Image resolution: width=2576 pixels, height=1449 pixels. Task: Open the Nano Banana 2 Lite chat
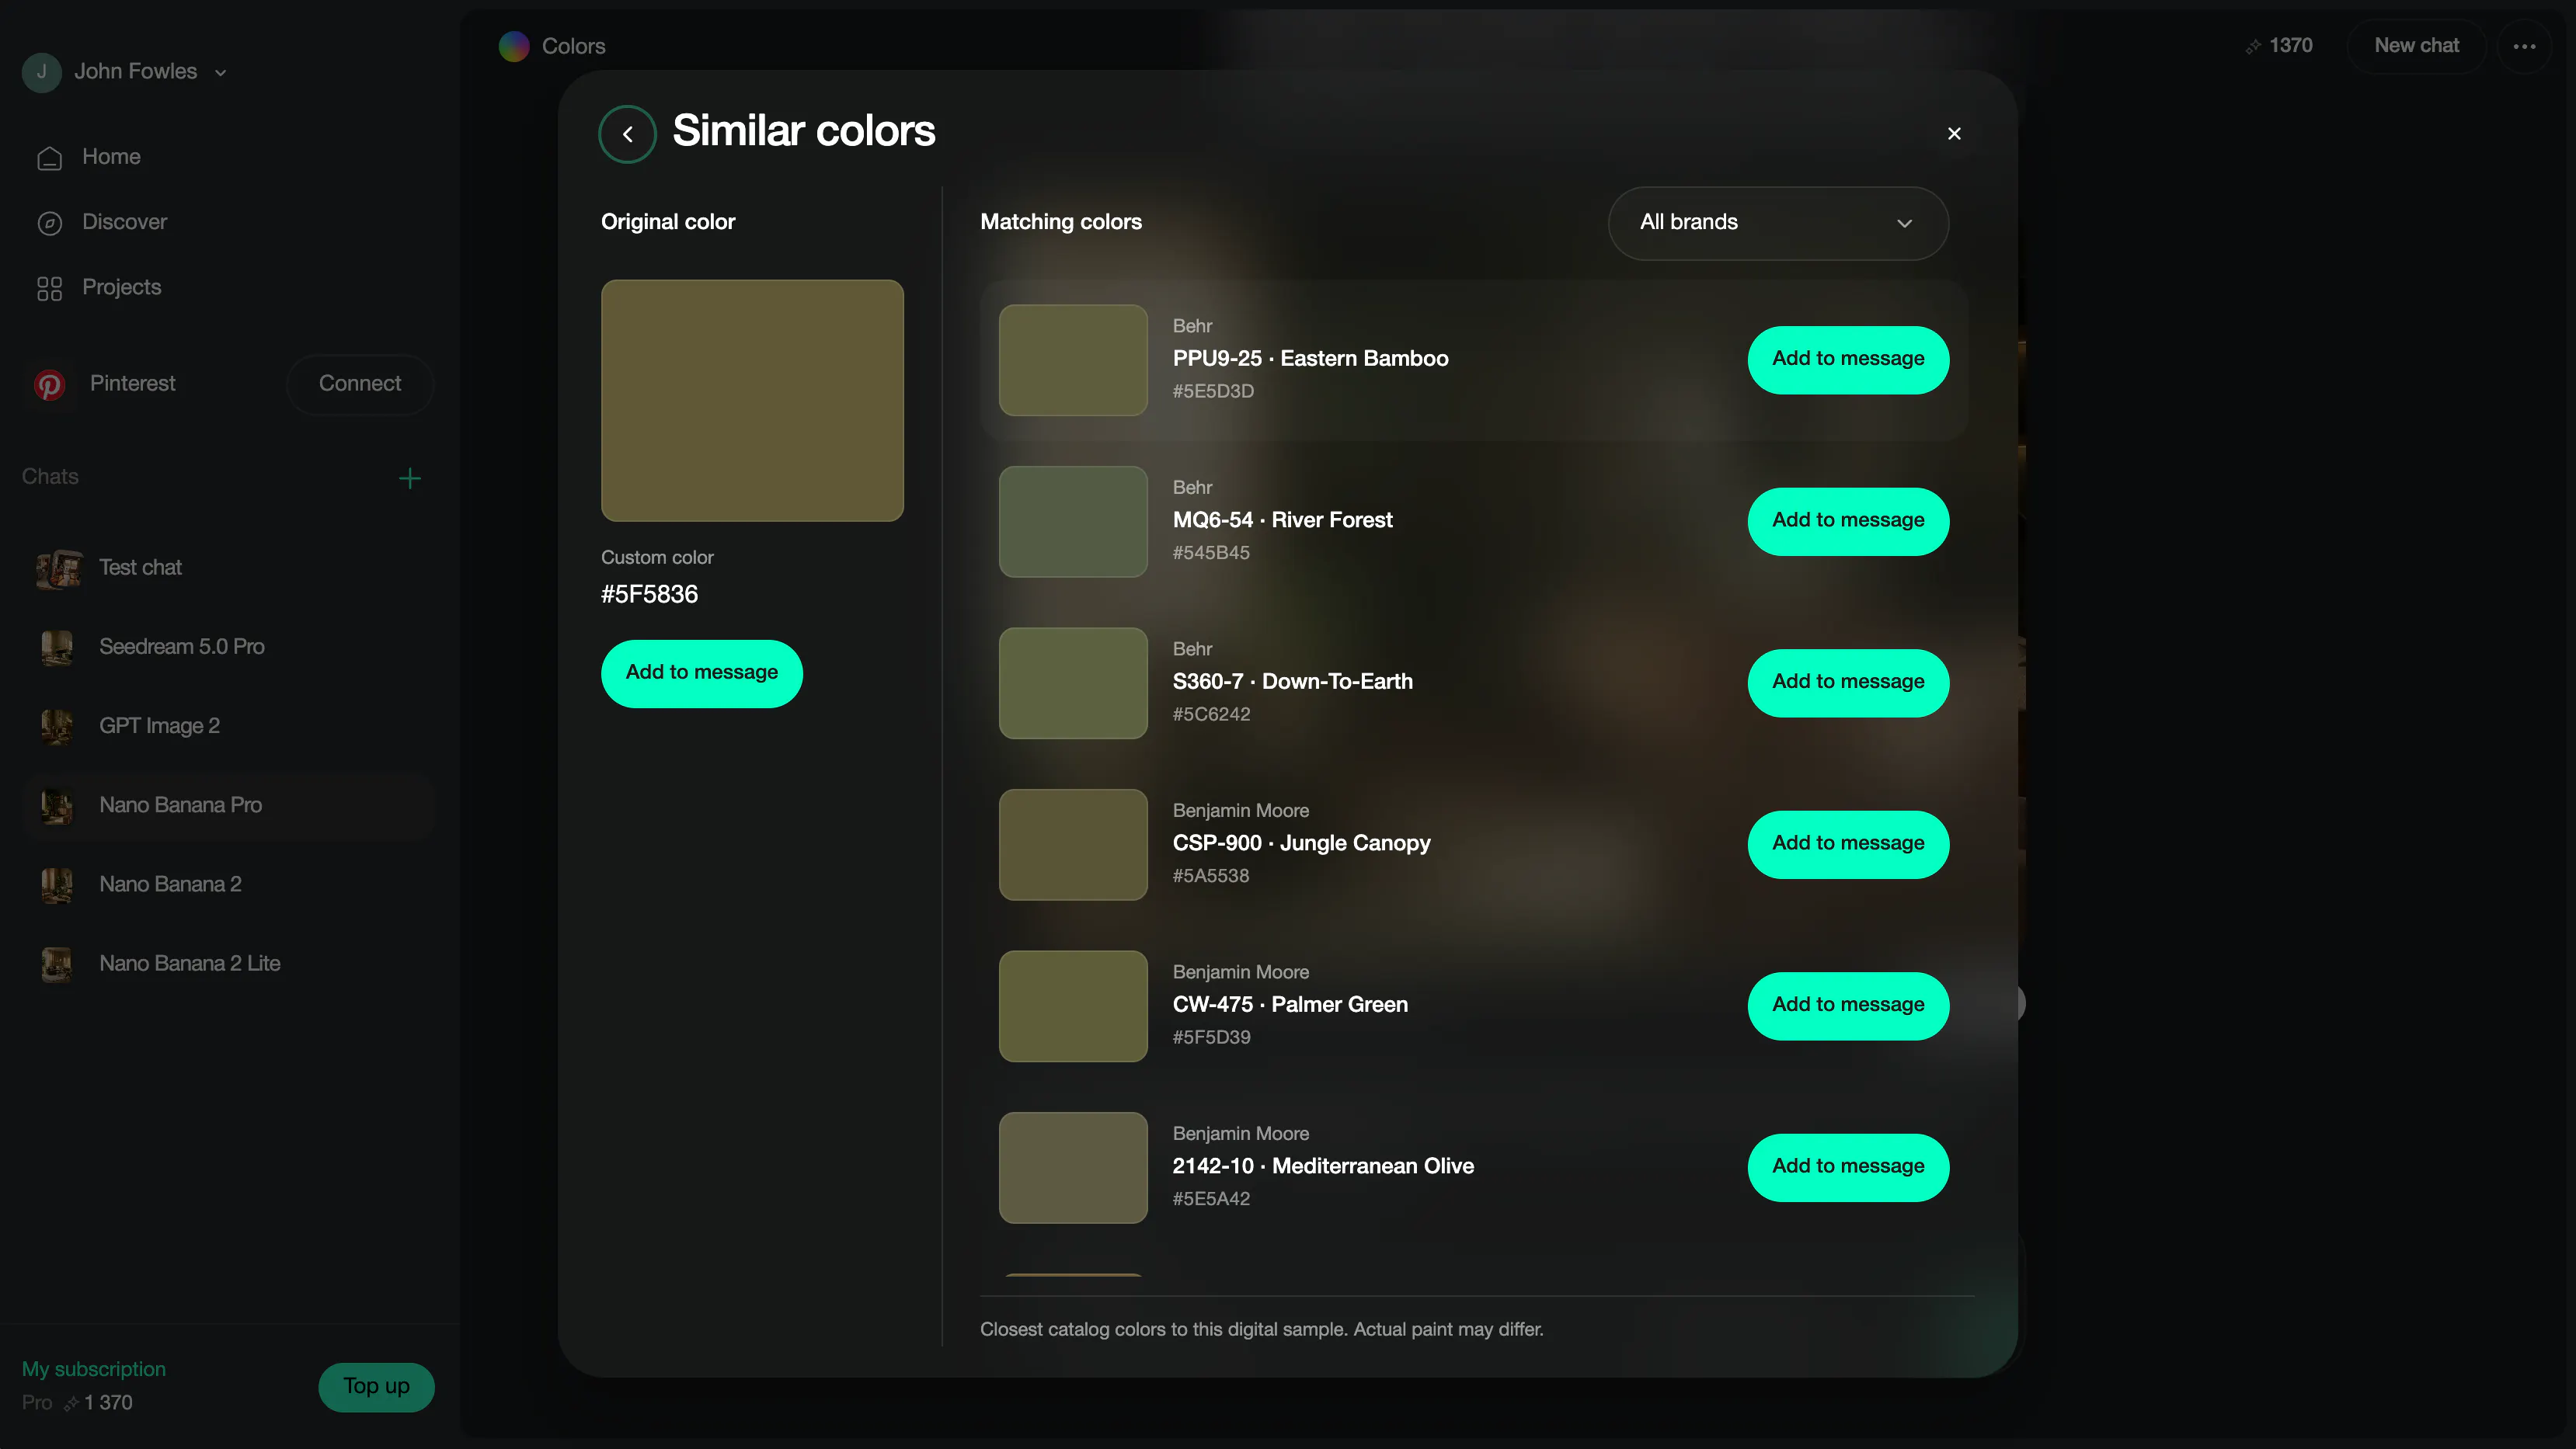coord(228,964)
